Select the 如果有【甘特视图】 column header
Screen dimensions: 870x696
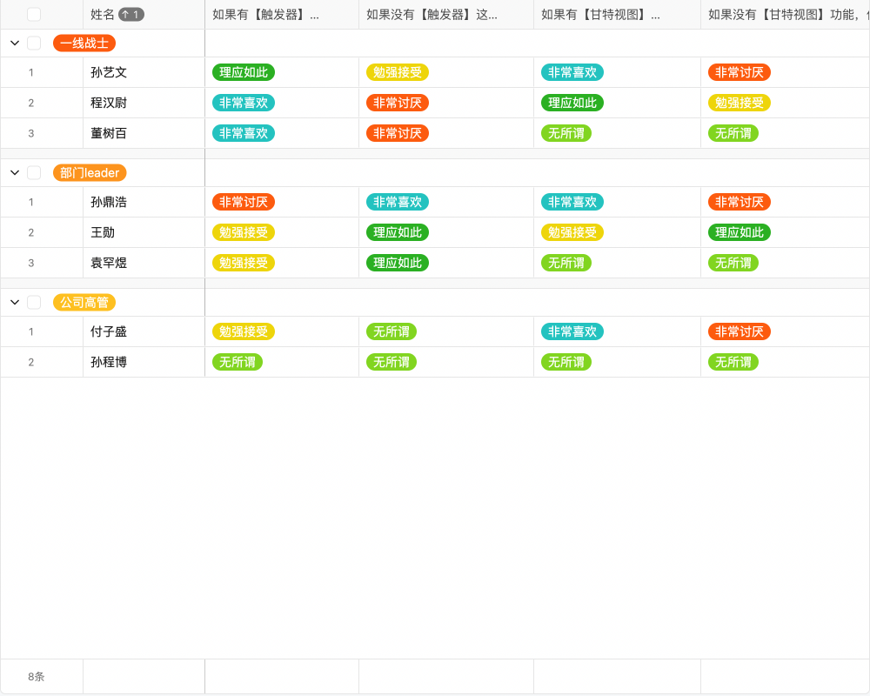(x=600, y=15)
